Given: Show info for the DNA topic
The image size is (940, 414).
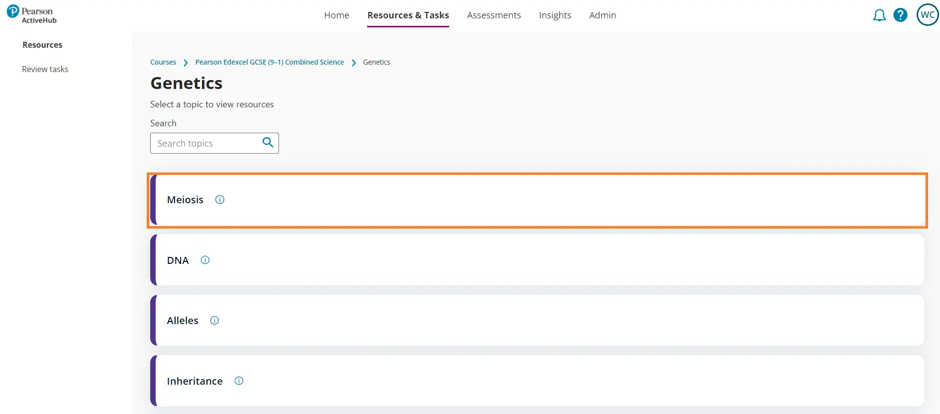Looking at the screenshot, I should point(205,260).
